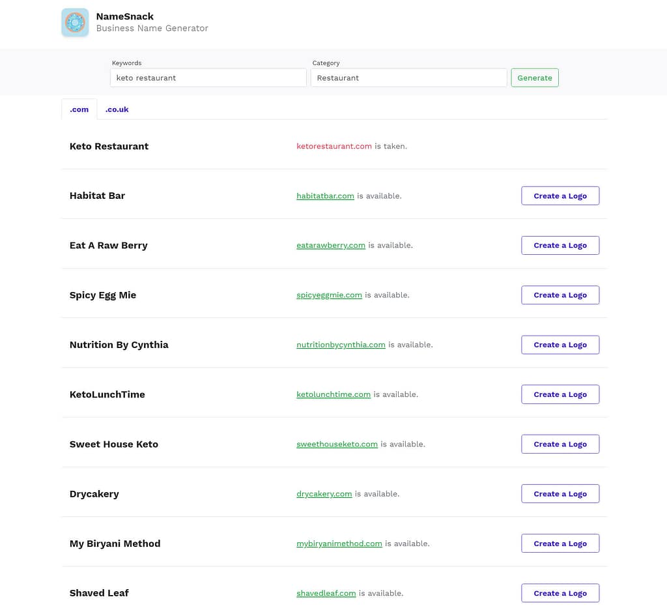Open the sweethouseketo.com domain link
The image size is (667, 612).
(337, 444)
